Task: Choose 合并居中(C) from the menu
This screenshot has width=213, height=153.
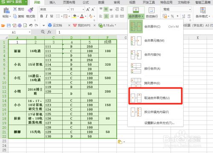Action: [x=155, y=27]
